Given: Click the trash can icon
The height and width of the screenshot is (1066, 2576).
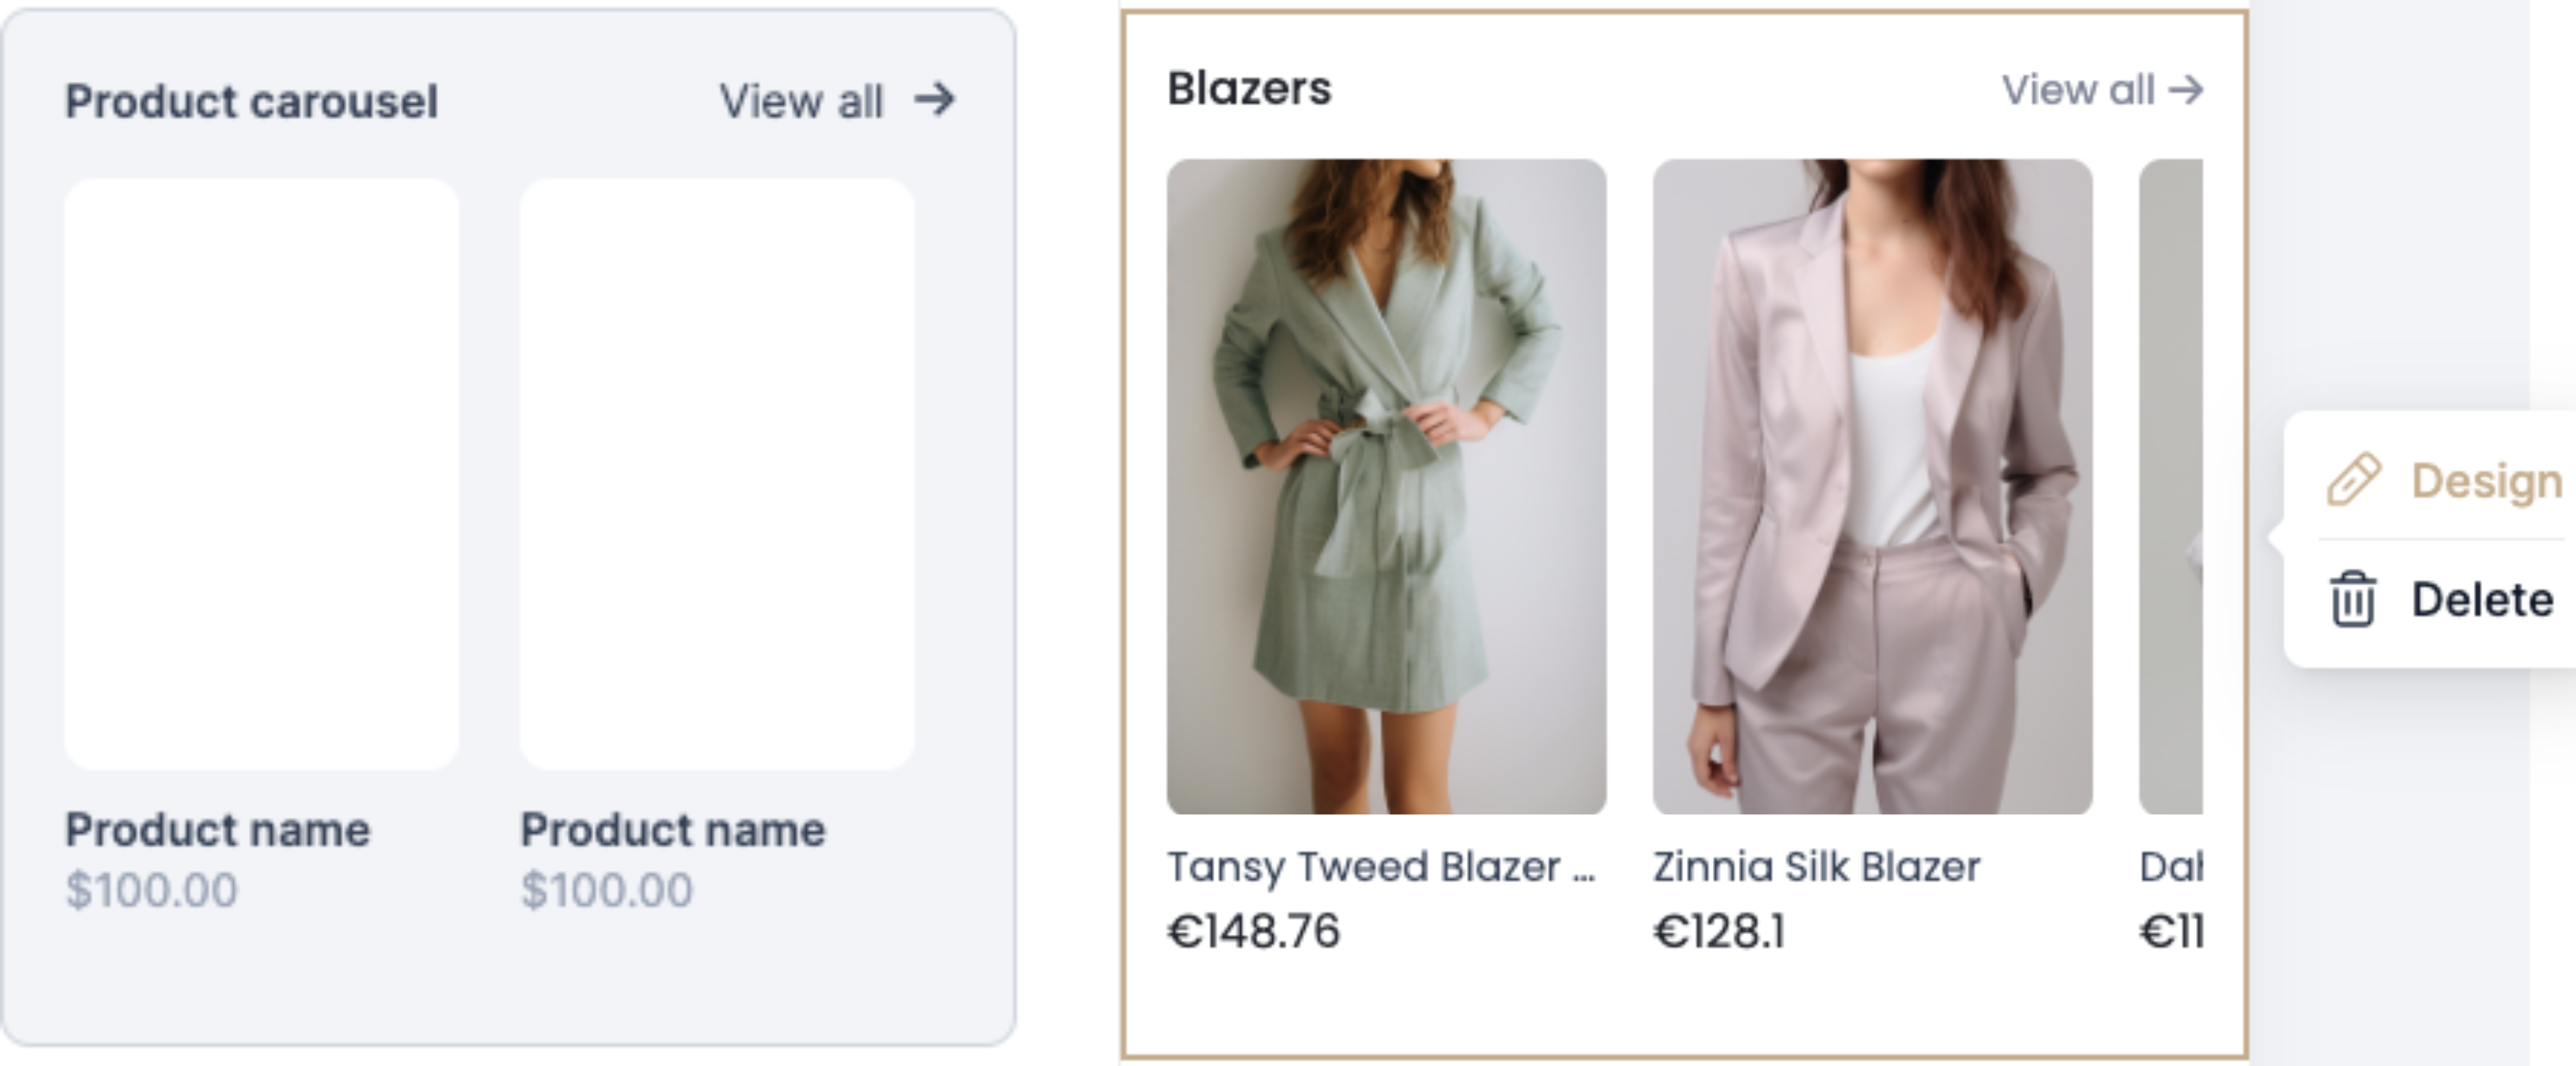Looking at the screenshot, I should [x=2353, y=599].
